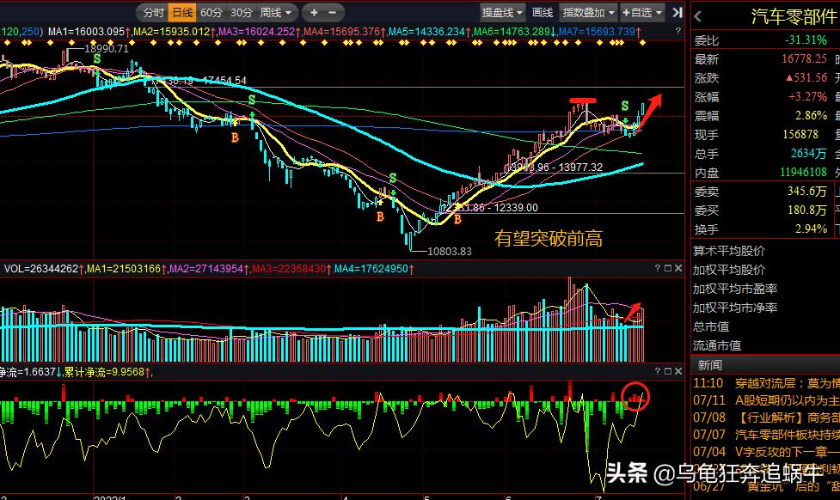Switch to the 分时 intraday view
The width and height of the screenshot is (840, 500).
pos(153,12)
